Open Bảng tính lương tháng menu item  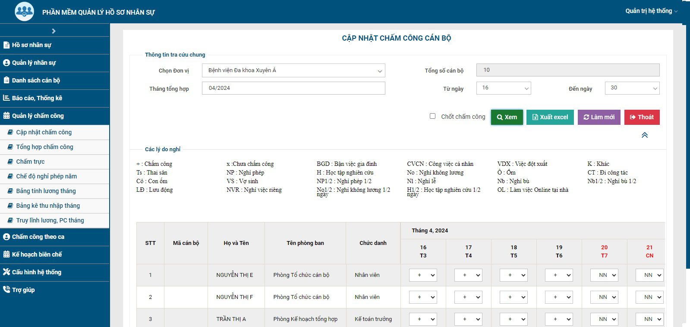point(46,191)
